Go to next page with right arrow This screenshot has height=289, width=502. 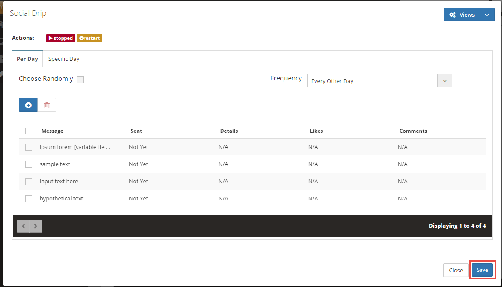coord(36,226)
